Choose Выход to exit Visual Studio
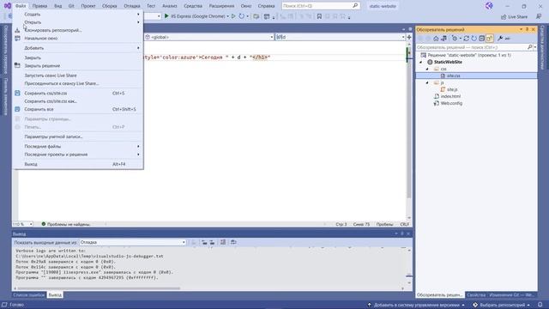 (78, 164)
